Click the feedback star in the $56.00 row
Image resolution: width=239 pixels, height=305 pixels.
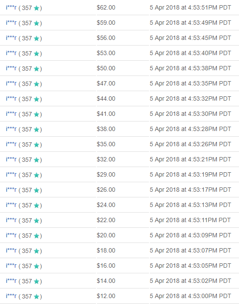[x=37, y=38]
